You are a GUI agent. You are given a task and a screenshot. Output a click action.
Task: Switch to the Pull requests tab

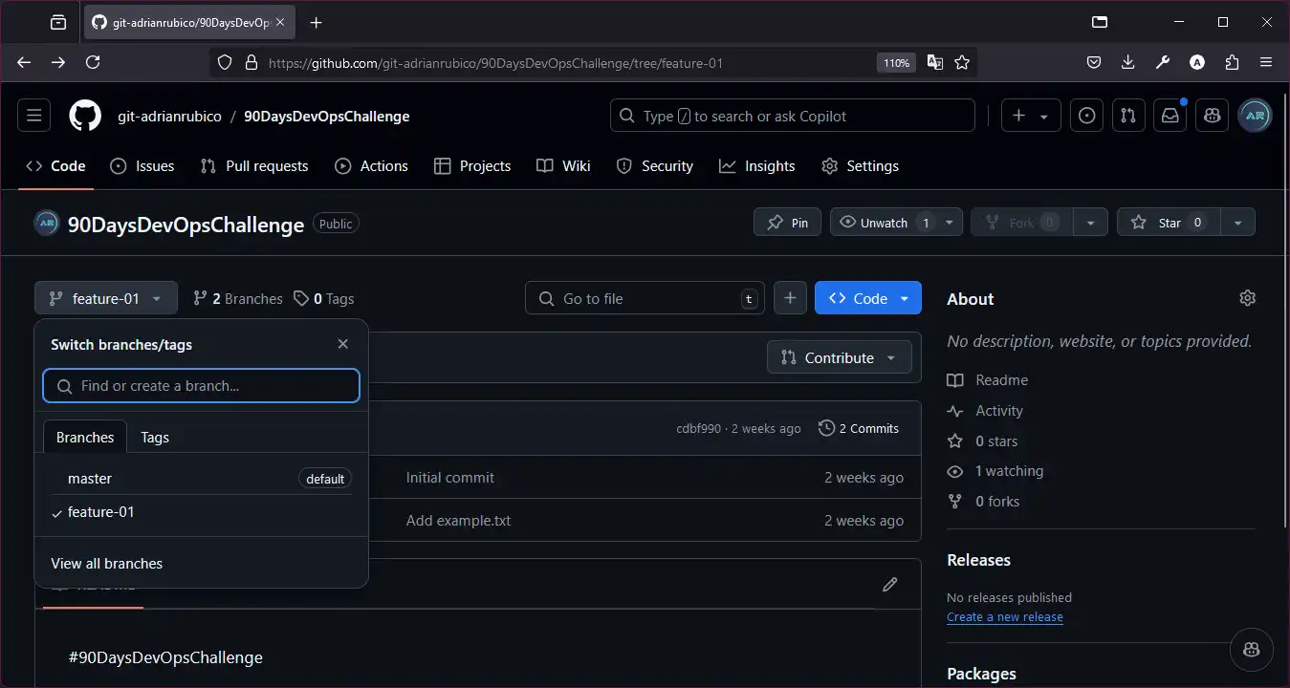click(x=254, y=166)
